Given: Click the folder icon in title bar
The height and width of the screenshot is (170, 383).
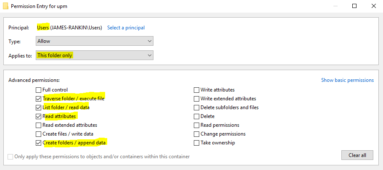Looking at the screenshot, I should pos(5,6).
